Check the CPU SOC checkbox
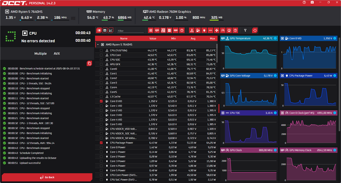Viewport: 341px width, 183px height. click(101, 60)
